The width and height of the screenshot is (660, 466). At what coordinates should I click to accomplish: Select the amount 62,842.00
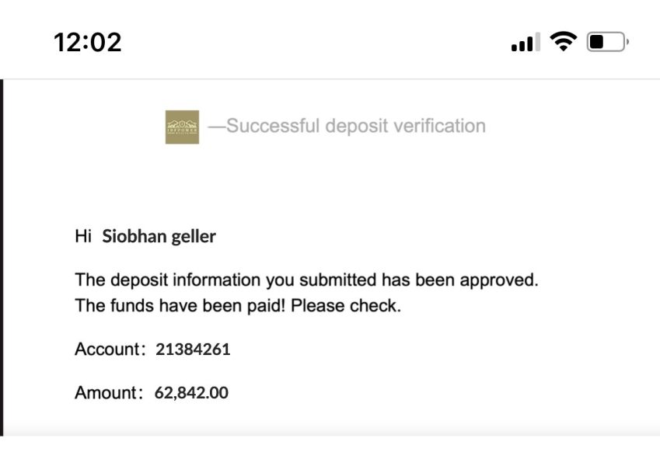191,393
